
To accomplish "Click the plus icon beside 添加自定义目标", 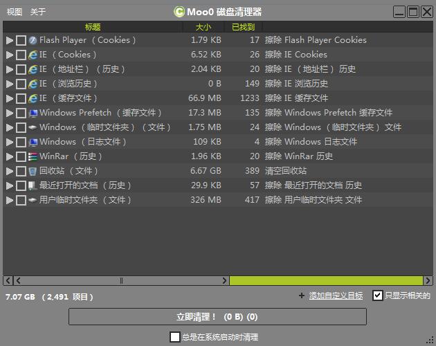I will coord(301,296).
